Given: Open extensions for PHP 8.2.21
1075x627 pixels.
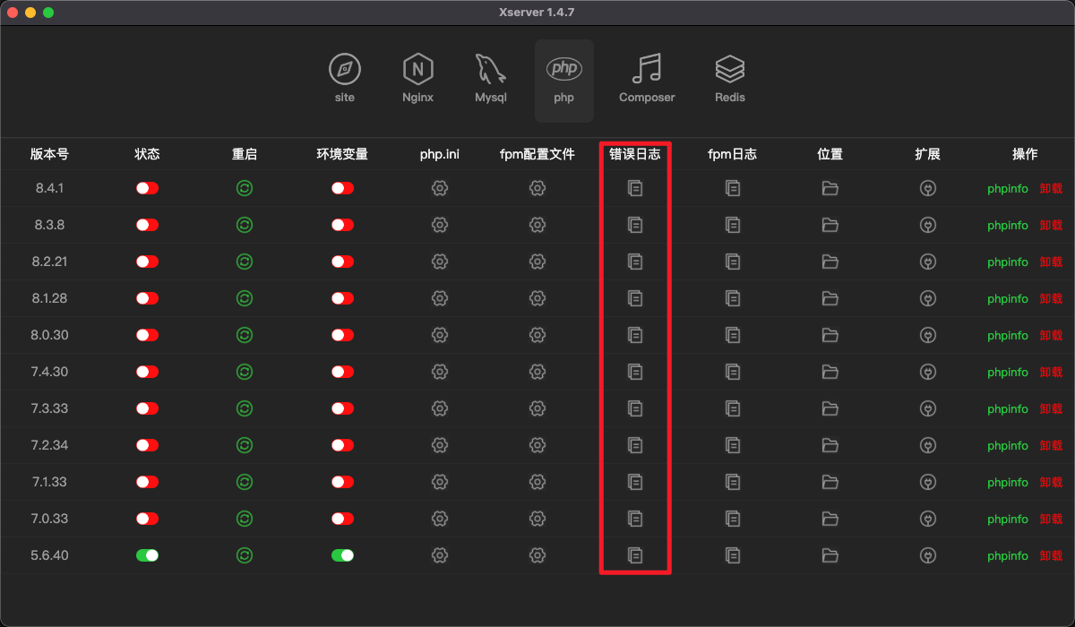Looking at the screenshot, I should (928, 262).
